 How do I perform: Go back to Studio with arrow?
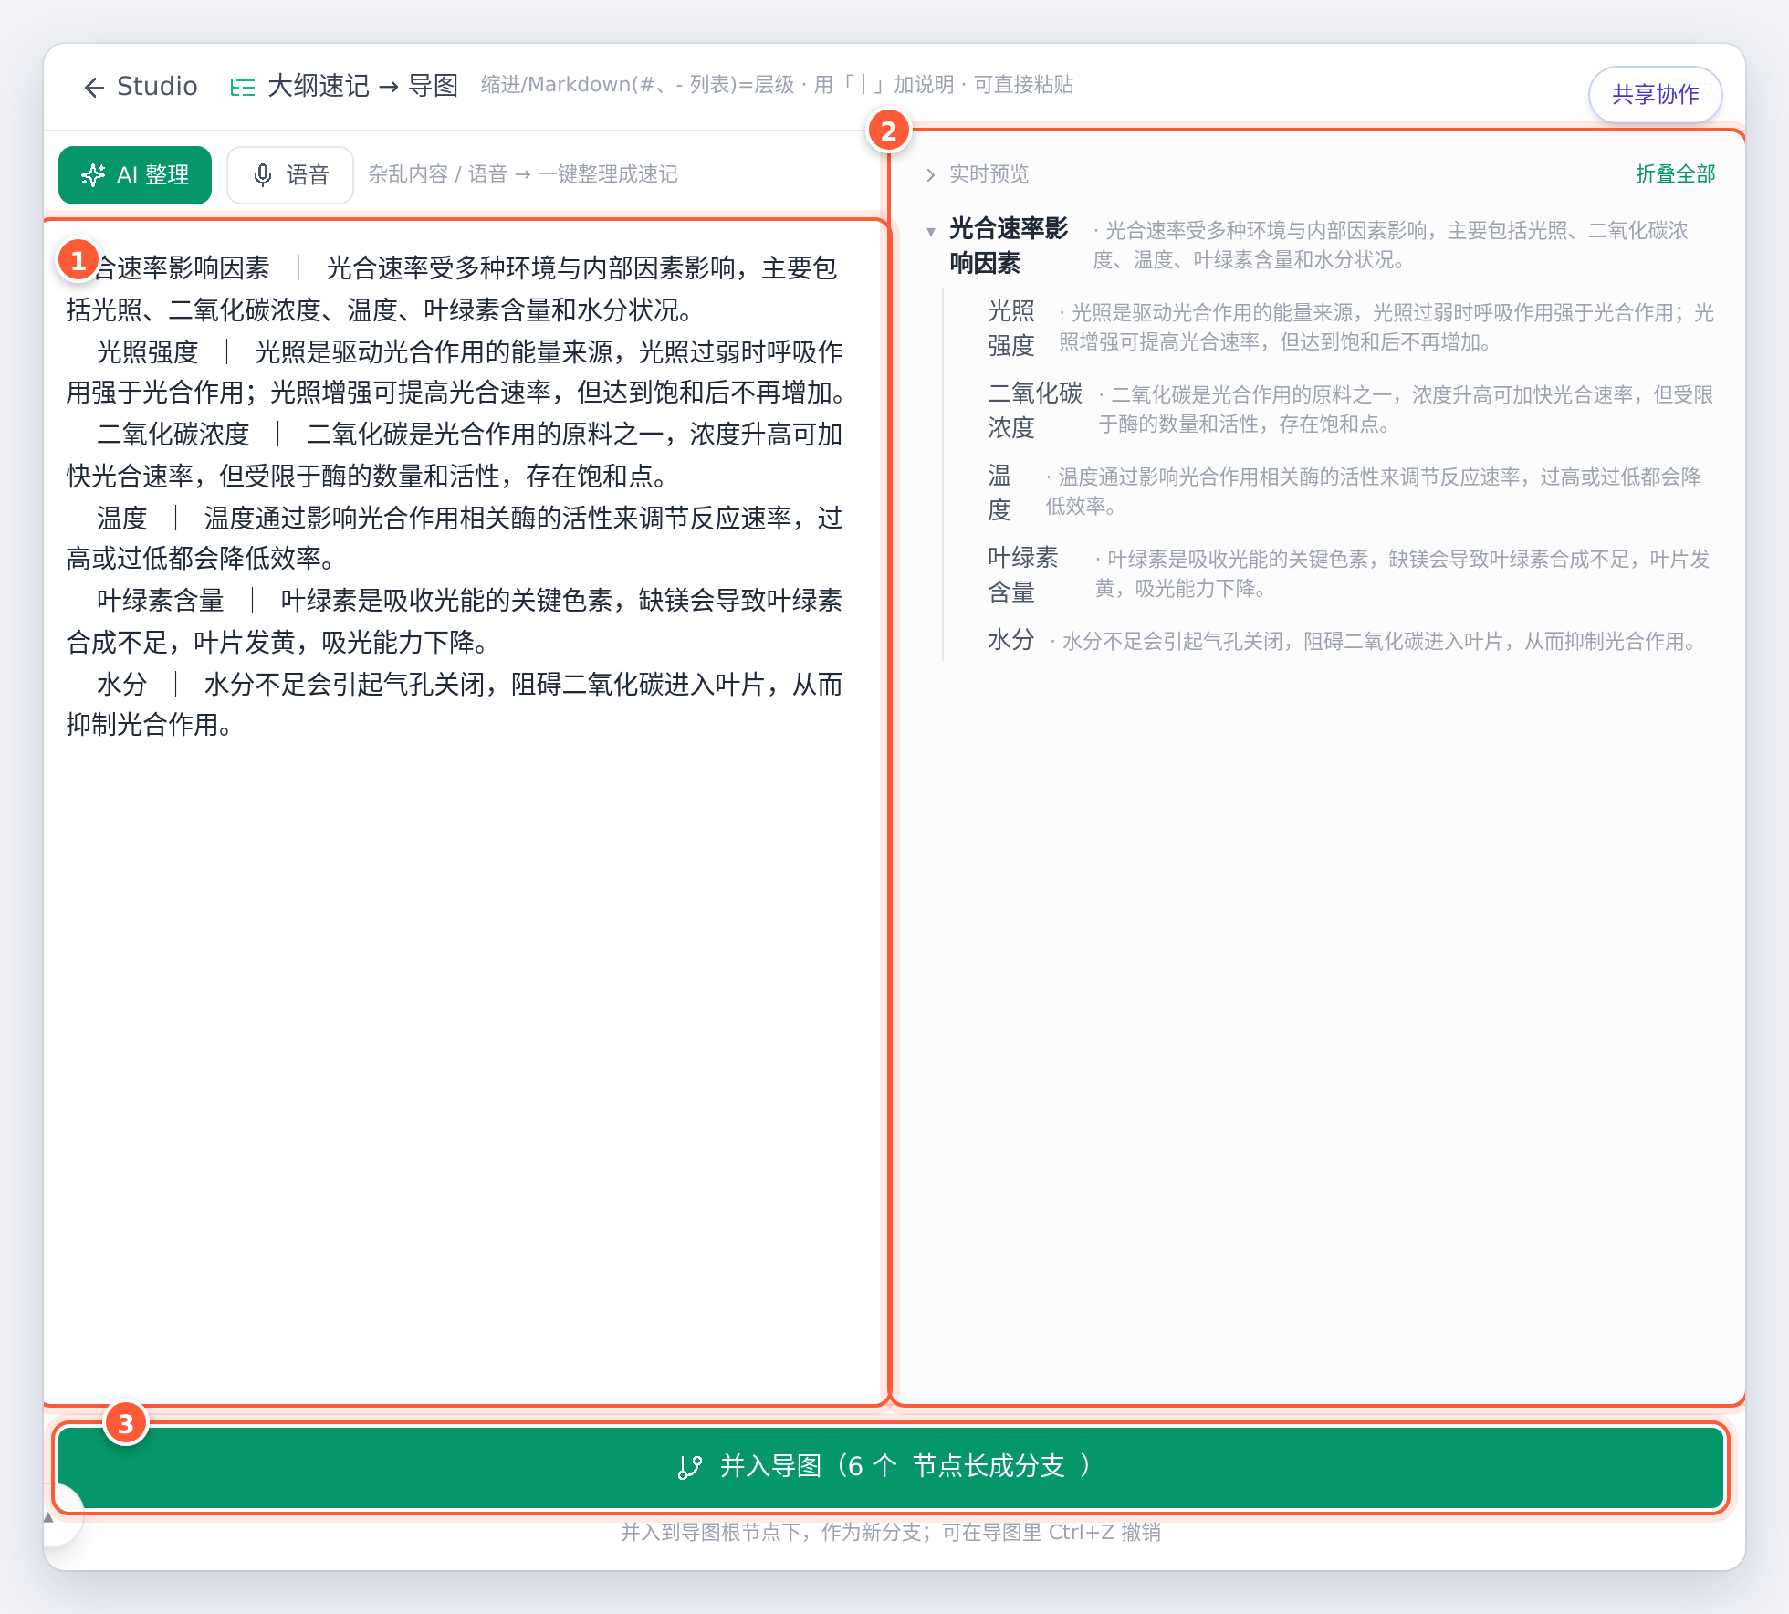[x=140, y=87]
